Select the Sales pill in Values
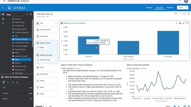This screenshot has width=191, height=107. tap(42, 48)
